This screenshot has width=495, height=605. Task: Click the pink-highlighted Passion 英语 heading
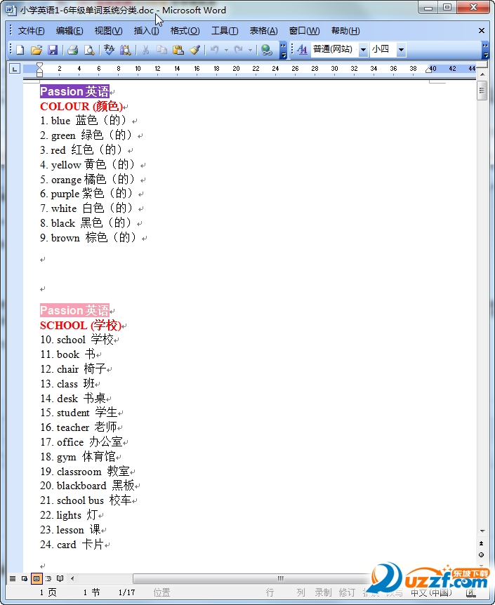pyautogui.click(x=74, y=310)
